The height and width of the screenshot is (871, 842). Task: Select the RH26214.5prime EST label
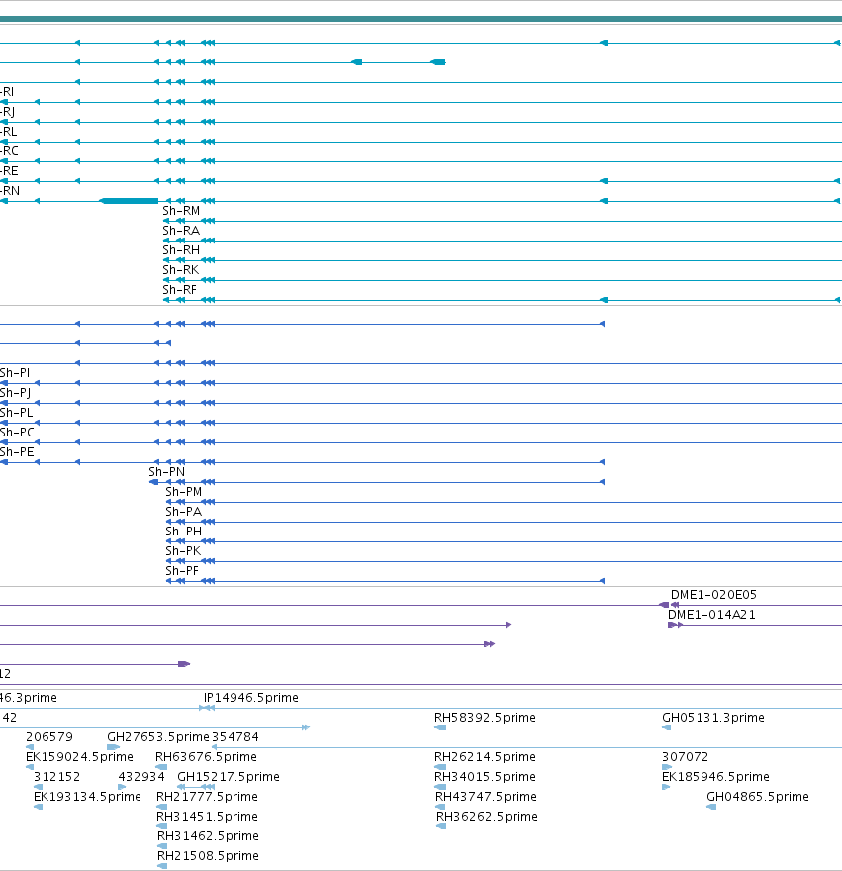click(x=486, y=757)
